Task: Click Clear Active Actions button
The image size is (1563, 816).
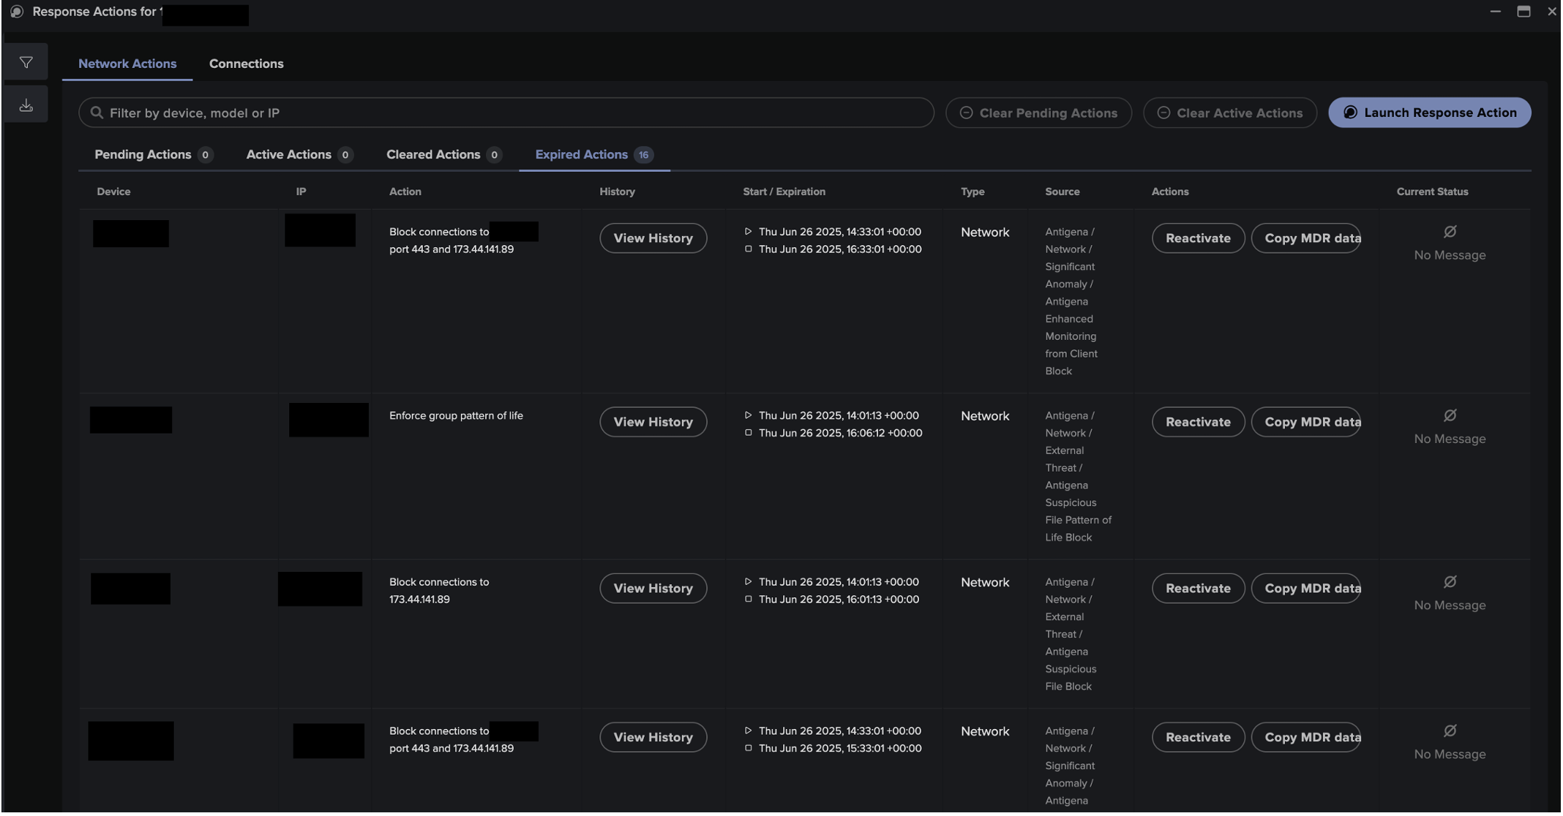Action: point(1229,113)
